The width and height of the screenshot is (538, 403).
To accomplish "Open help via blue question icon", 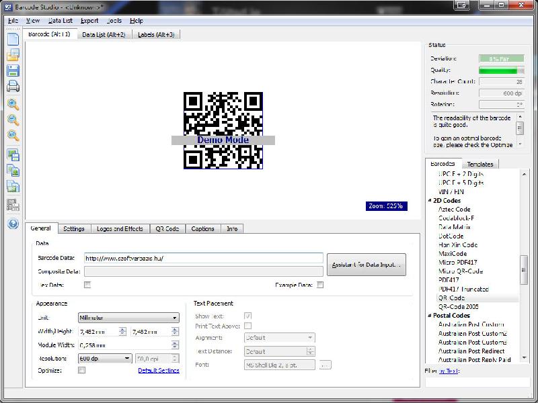I will coord(13,224).
